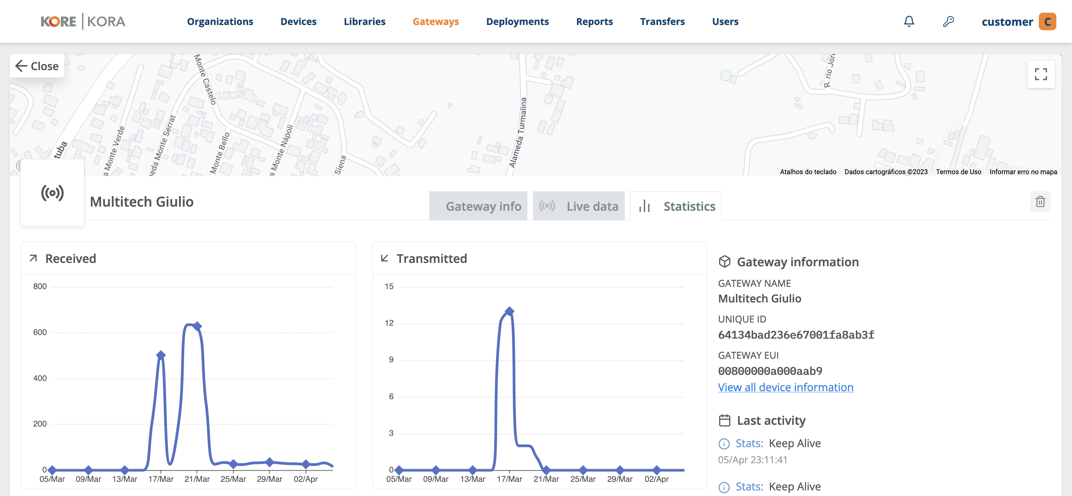Click the 21/Mar peak point on Received chart
Viewport: 1072px width, 496px height.
click(x=198, y=326)
